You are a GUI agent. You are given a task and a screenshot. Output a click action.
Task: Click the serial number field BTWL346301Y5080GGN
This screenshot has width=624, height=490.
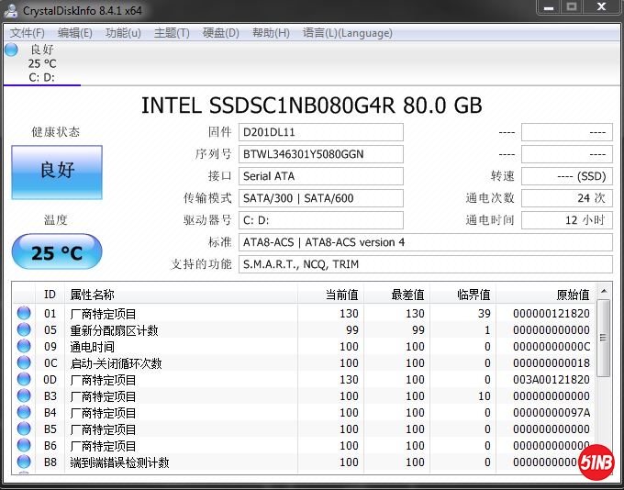(320, 153)
